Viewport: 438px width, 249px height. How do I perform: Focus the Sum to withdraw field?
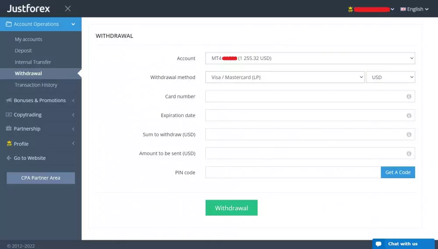tap(310, 134)
